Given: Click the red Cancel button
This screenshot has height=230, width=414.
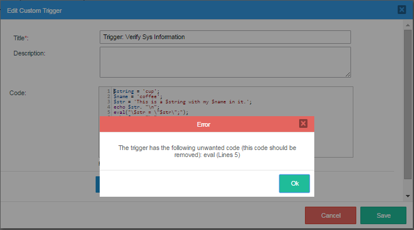Looking at the screenshot, I should point(331,215).
